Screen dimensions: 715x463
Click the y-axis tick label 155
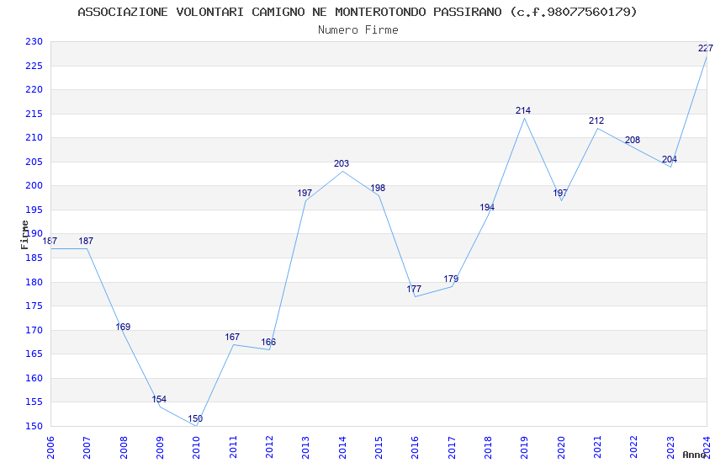[34, 402]
